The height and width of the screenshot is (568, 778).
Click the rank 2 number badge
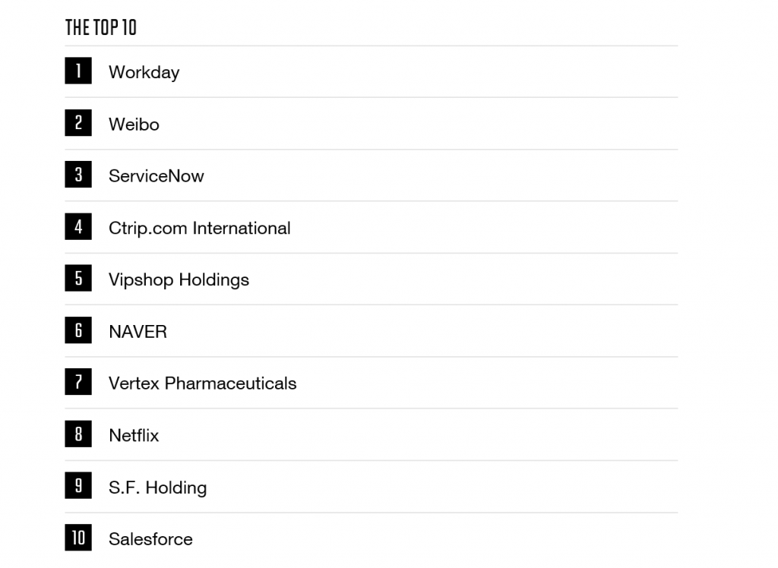click(78, 123)
